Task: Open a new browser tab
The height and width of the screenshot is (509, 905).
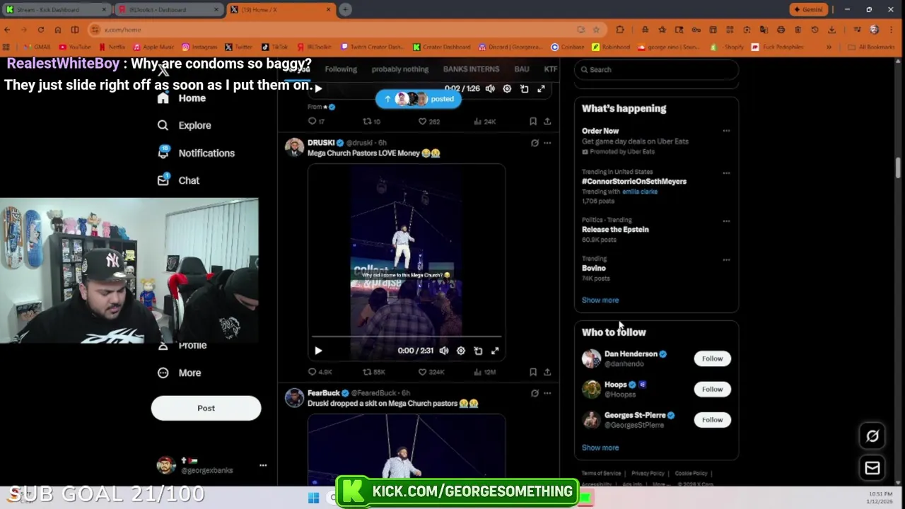Action: pos(345,9)
